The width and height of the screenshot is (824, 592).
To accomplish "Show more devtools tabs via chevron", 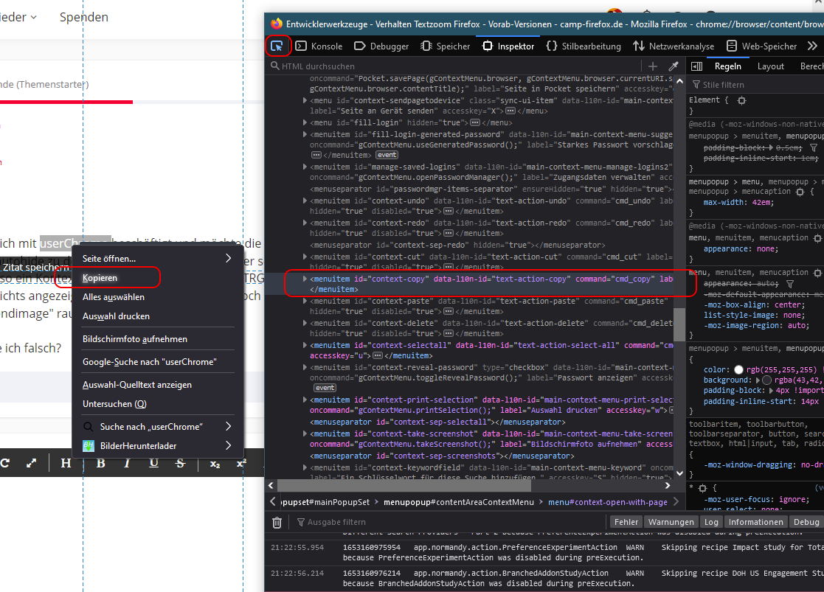I will pos(812,46).
